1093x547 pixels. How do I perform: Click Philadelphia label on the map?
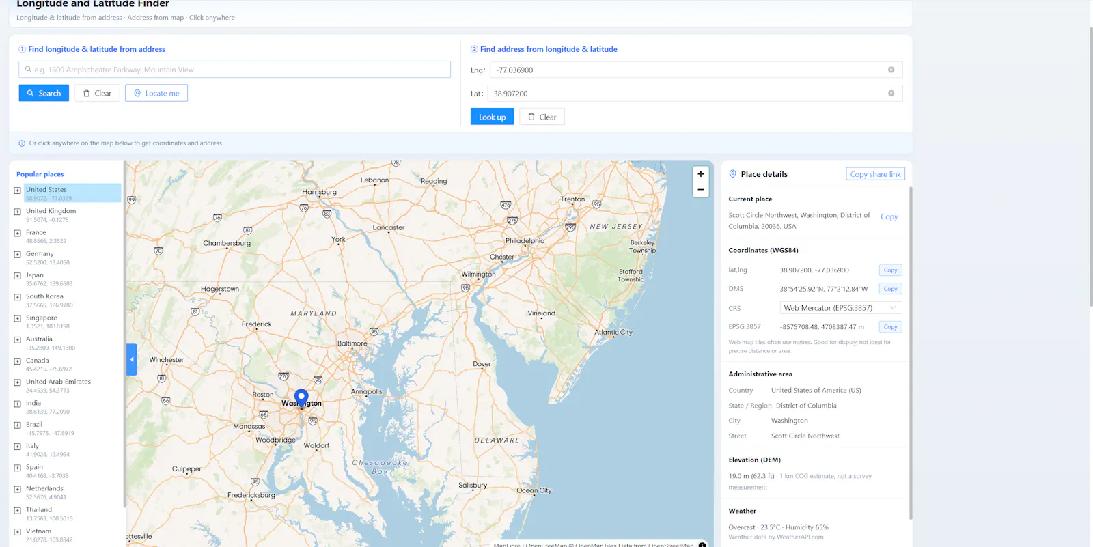pos(525,241)
